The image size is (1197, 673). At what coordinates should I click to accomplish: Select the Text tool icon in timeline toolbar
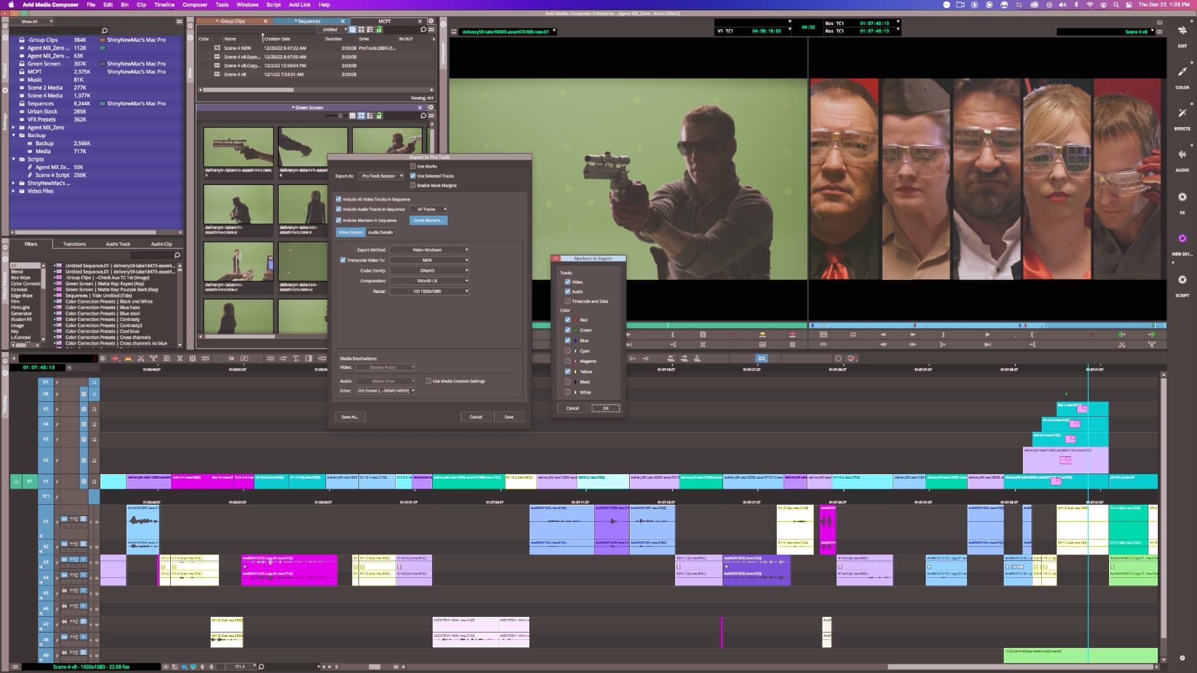click(x=296, y=358)
